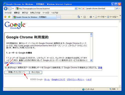
Task: Open the ツール(T) menu in the menu bar
Action: [46, 13]
